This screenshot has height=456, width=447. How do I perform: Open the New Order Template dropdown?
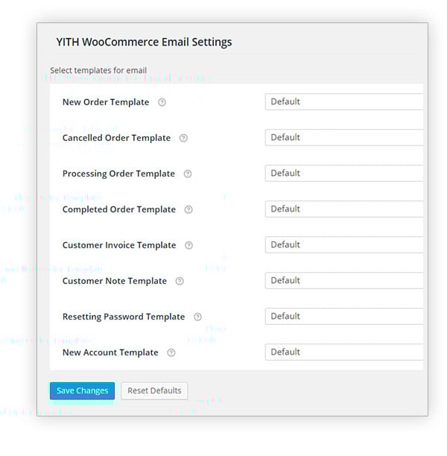click(x=343, y=102)
